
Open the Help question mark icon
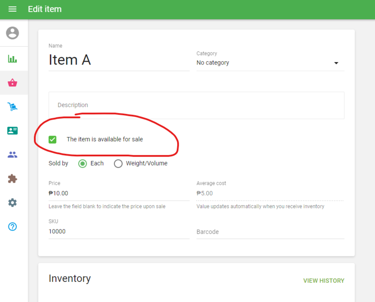pyautogui.click(x=13, y=227)
